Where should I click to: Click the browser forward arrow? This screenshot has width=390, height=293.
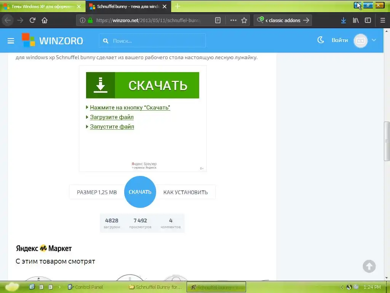point(20,20)
